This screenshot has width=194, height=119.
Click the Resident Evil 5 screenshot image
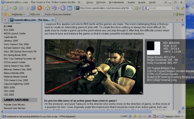click(94, 67)
